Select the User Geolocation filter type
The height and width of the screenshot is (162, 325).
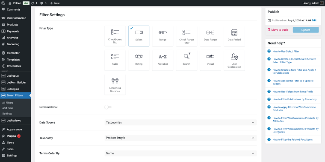[x=234, y=60]
